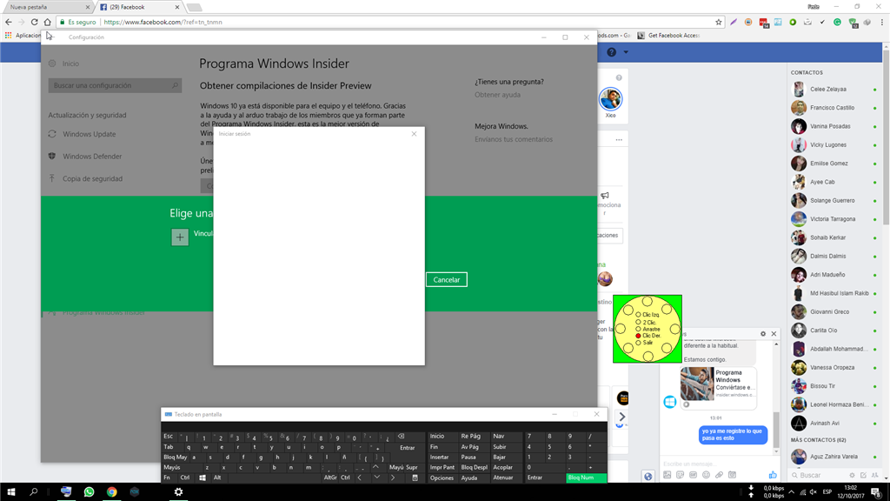Select the 'Arrastre' radio option
Screen dimensions: 890x501
coord(638,329)
